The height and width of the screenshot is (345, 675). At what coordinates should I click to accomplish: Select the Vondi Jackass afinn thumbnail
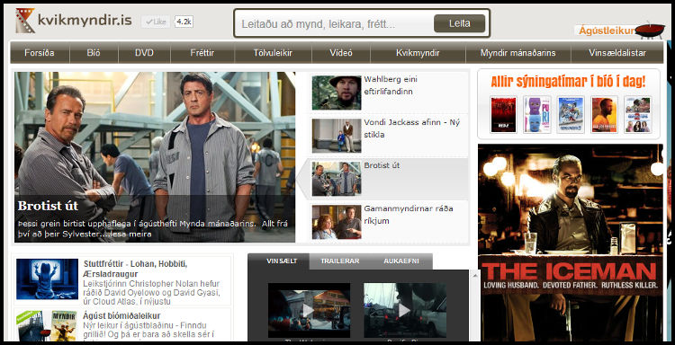tap(337, 136)
